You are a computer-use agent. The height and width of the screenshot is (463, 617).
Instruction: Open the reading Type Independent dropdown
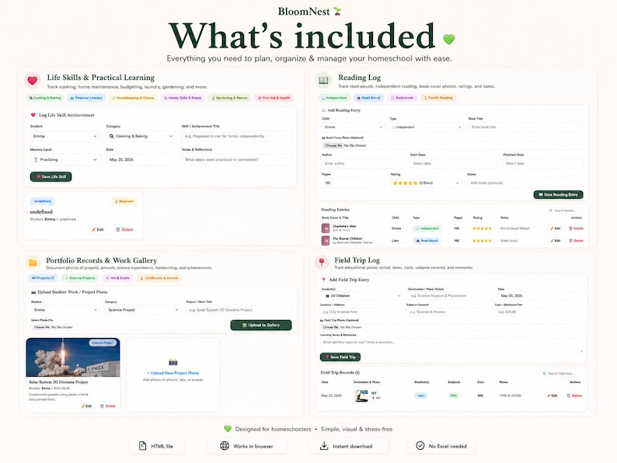426,127
